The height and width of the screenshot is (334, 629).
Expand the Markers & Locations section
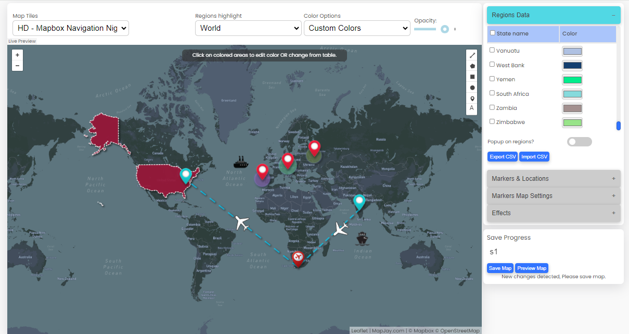coord(554,179)
